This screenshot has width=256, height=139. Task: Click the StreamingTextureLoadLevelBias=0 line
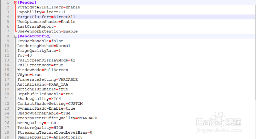tap(55, 132)
